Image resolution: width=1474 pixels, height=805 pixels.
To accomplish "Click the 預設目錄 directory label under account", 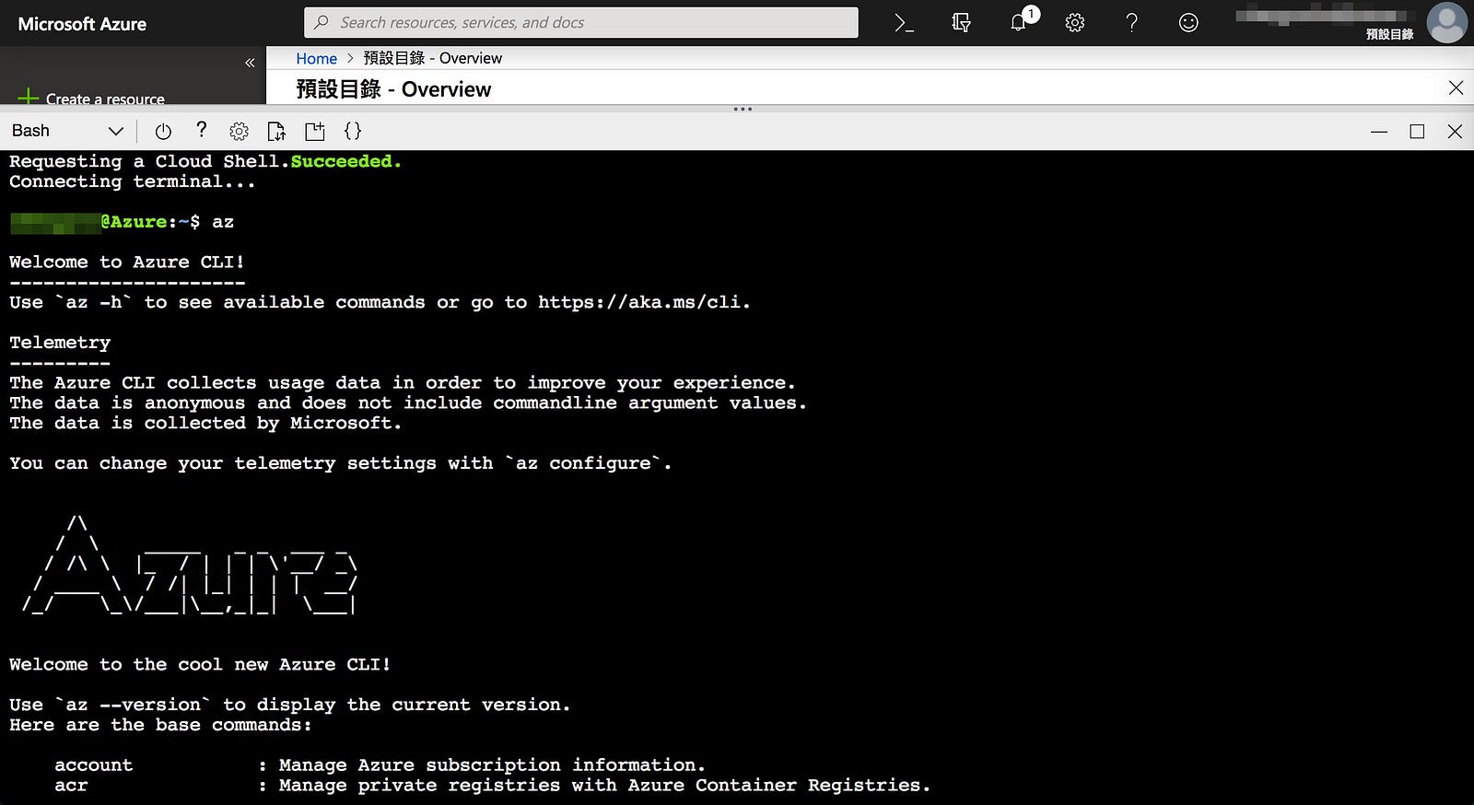I will pos(1389,34).
